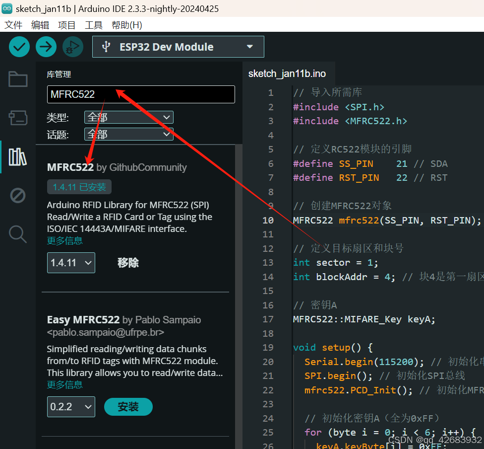Click the Serial.begin(115200) line
This screenshot has height=449, width=484.
(394, 362)
